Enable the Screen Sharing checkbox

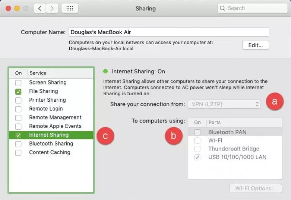(x=18, y=83)
